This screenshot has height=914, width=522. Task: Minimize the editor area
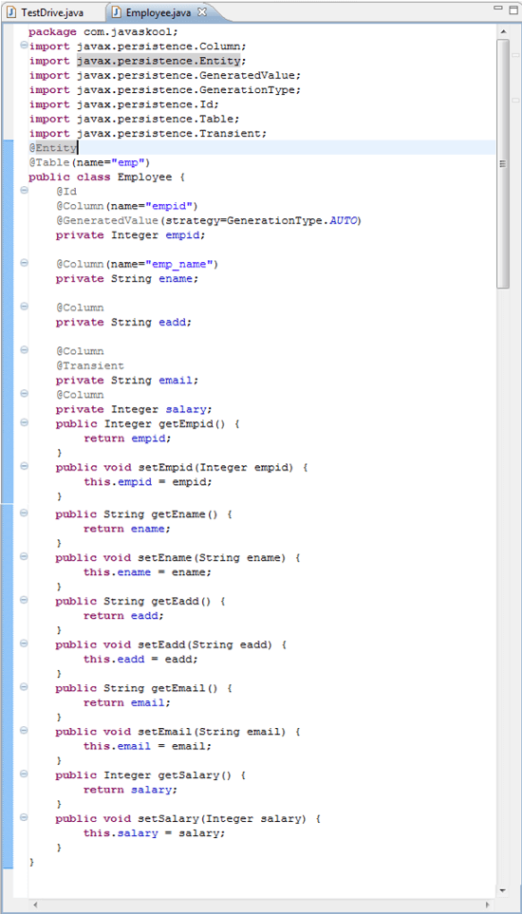[497, 9]
